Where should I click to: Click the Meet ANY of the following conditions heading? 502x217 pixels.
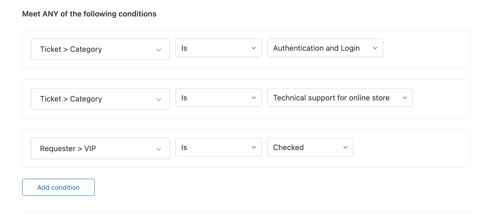[89, 14]
